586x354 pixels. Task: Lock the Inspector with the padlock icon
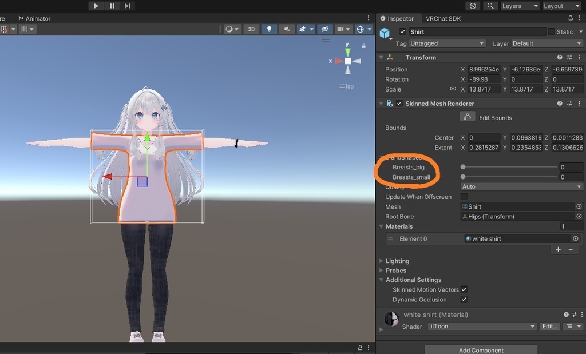pyautogui.click(x=571, y=18)
